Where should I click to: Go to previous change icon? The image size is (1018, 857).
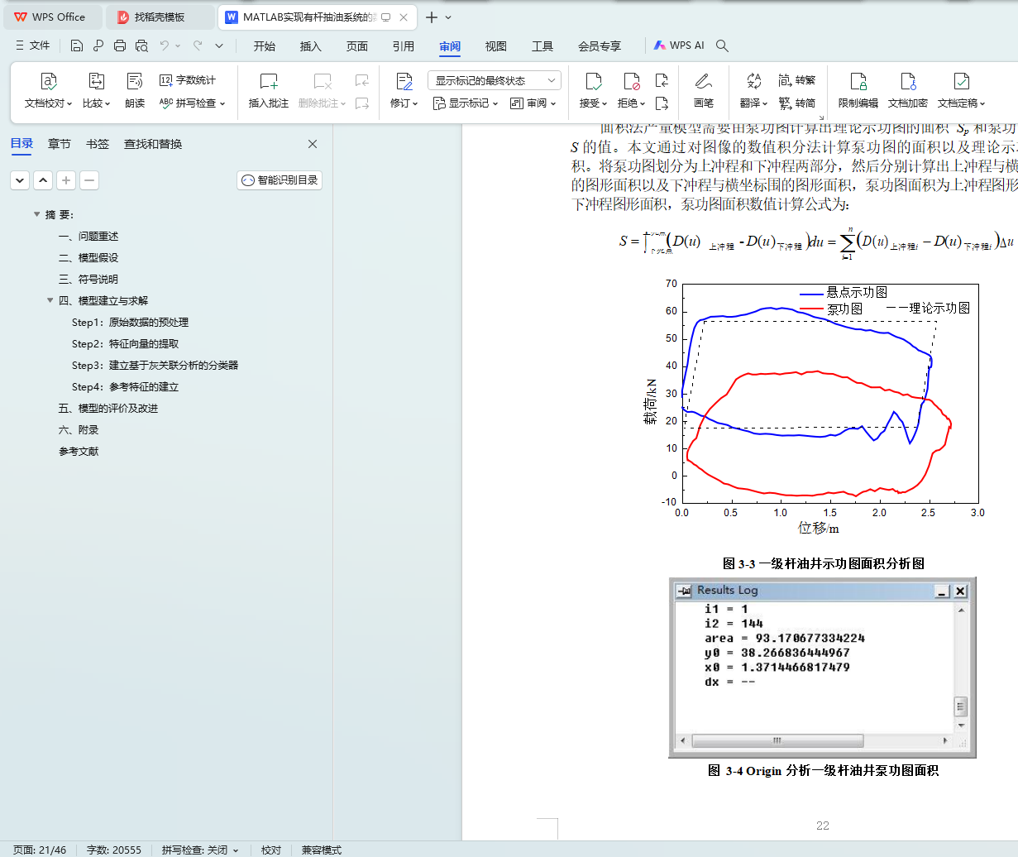click(662, 80)
